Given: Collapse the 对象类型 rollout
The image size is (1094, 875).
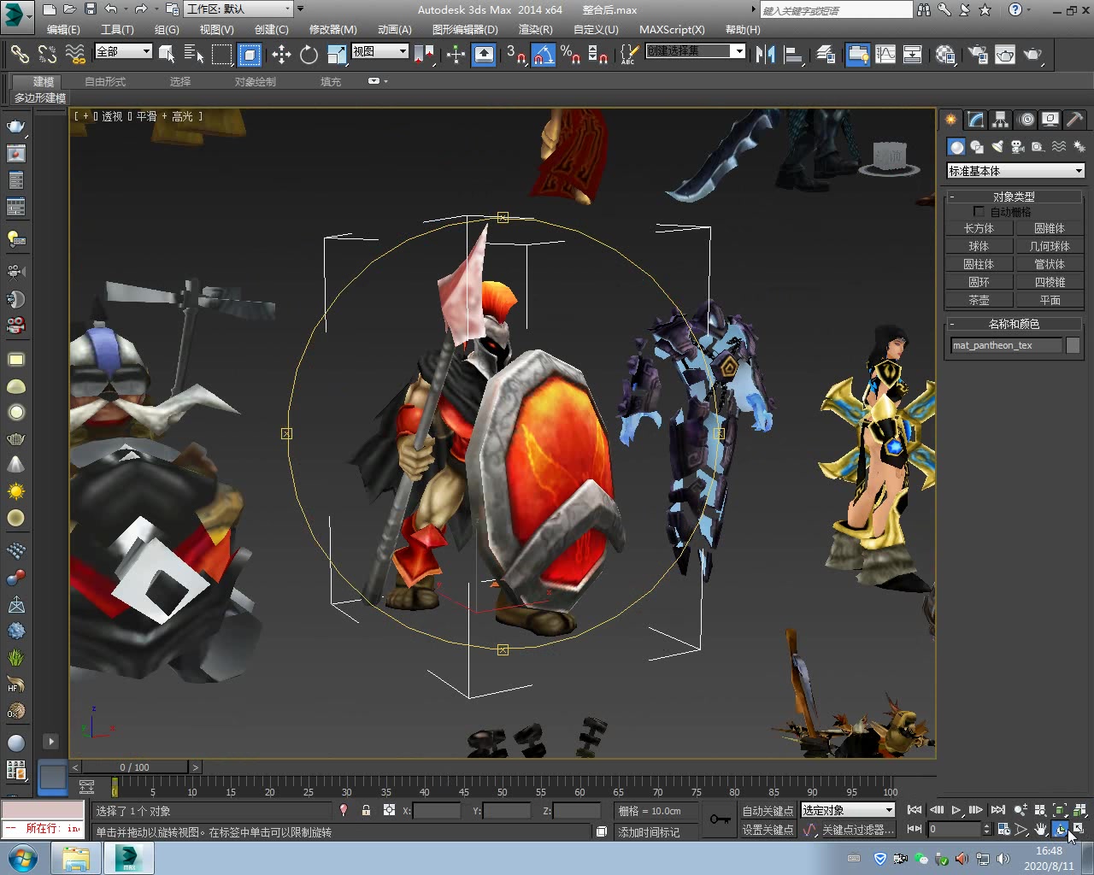Looking at the screenshot, I should point(1015,197).
